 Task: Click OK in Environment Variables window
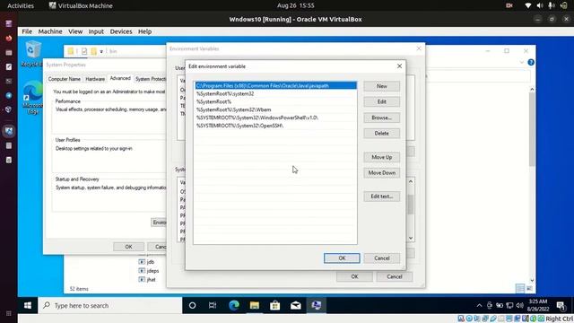pos(354,276)
